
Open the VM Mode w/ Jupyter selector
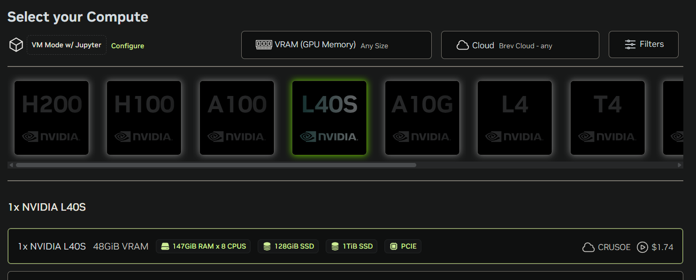click(x=66, y=45)
